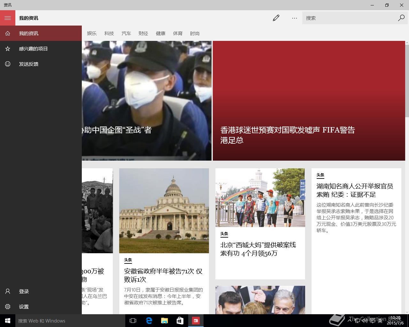Switch to the 健康 tab
The image size is (409, 327).
click(160, 33)
